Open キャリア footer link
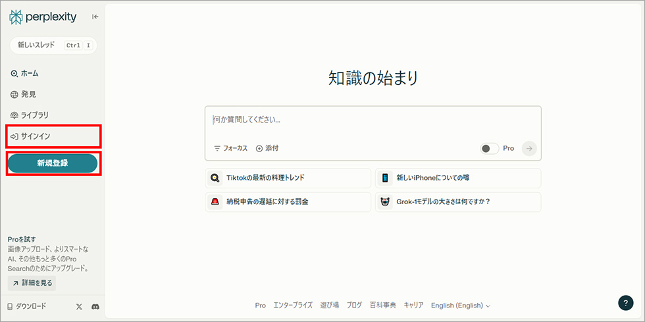Screen dimensions: 645x322 tap(413, 306)
